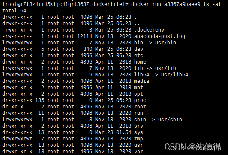Click the etc directory name
Viewport: 228px width, 155px height.
coord(138,56)
